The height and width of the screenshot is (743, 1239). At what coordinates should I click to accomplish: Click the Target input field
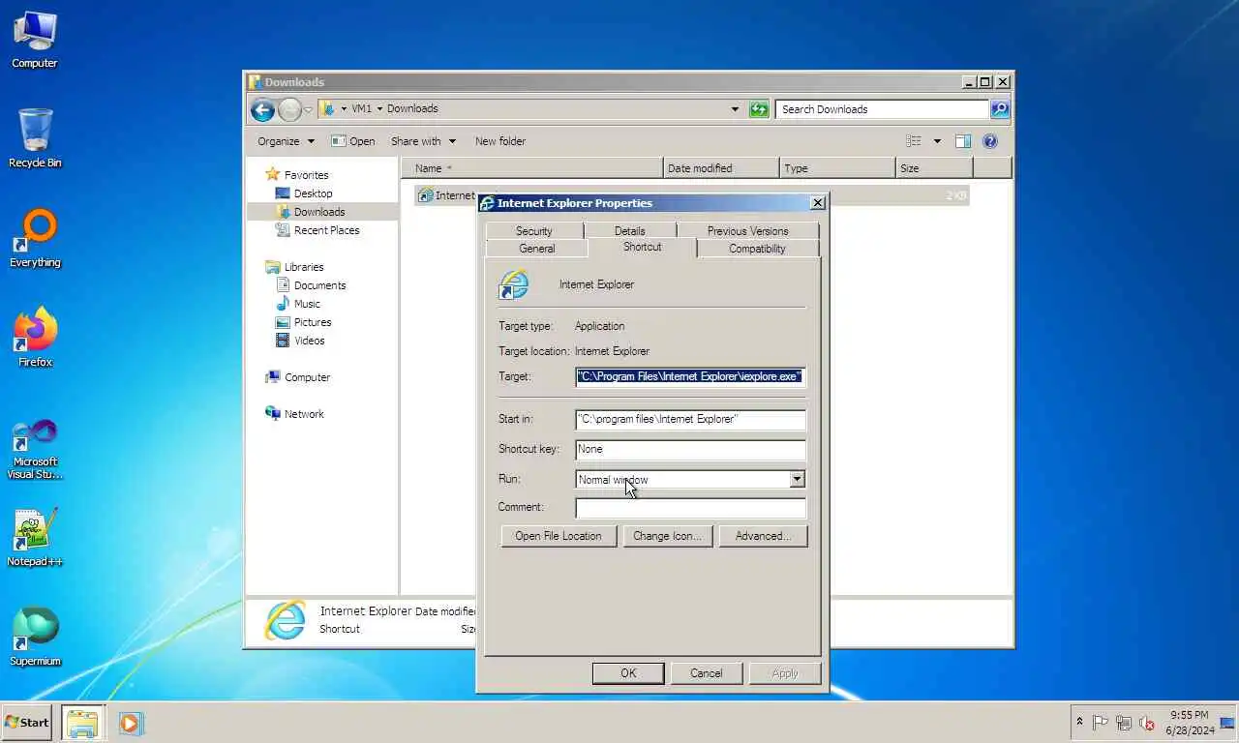[x=690, y=376]
